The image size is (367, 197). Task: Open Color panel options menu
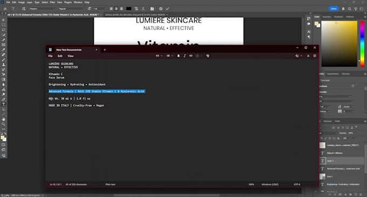tap(365, 17)
